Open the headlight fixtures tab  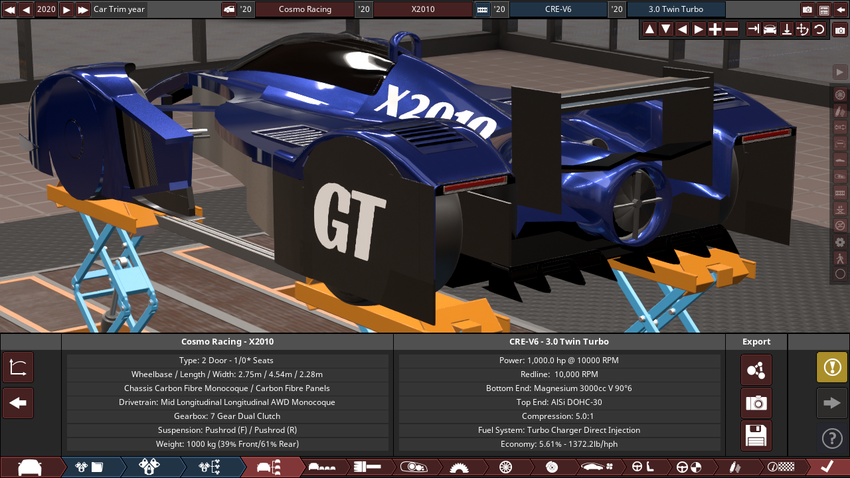413,467
